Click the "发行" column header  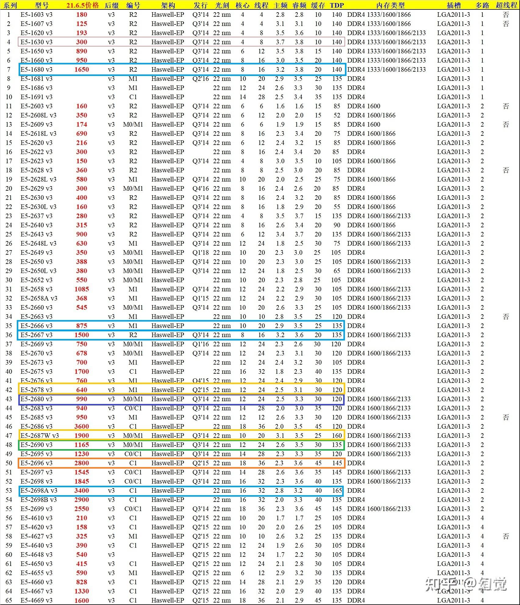pos(200,5)
